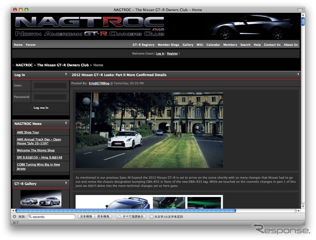Open About Us in the nav bar
This screenshot has height=240, width=316.
pyautogui.click(x=291, y=45)
